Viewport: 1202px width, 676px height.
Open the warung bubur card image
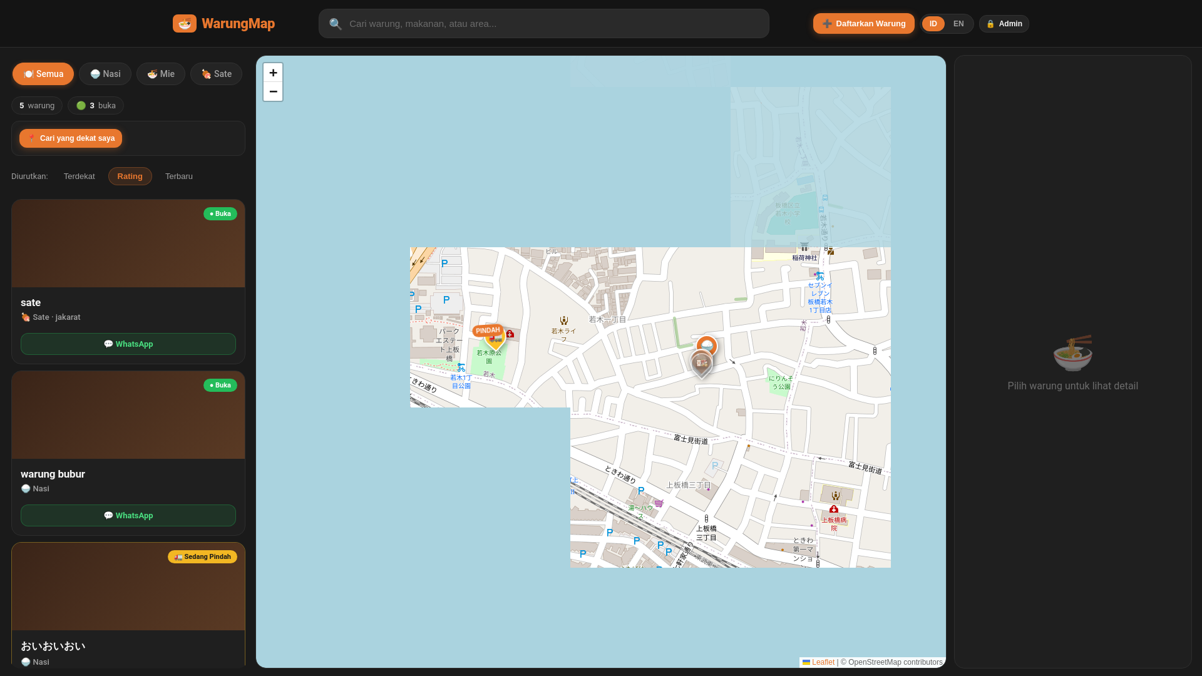pos(128,416)
